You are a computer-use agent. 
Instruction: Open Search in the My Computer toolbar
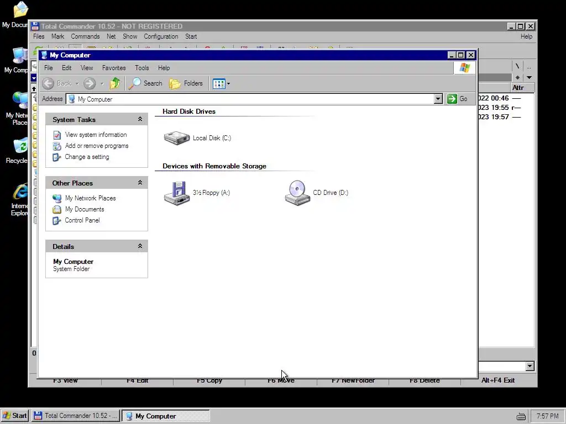pos(146,83)
